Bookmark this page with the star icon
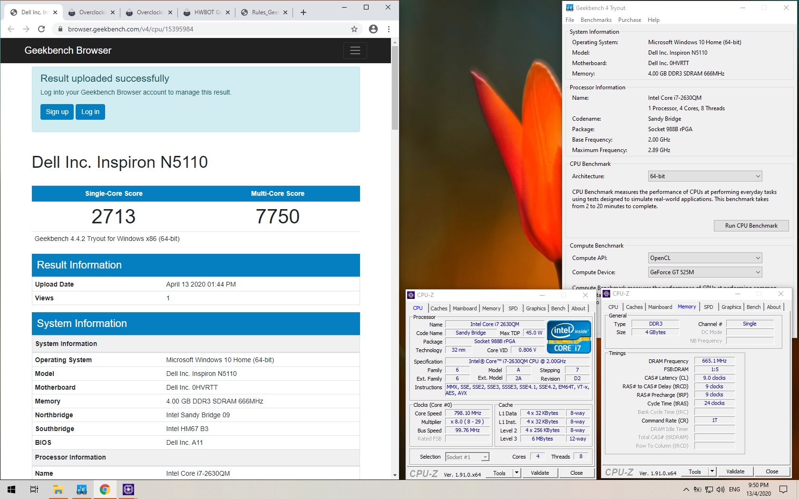This screenshot has width=799, height=499. click(354, 29)
